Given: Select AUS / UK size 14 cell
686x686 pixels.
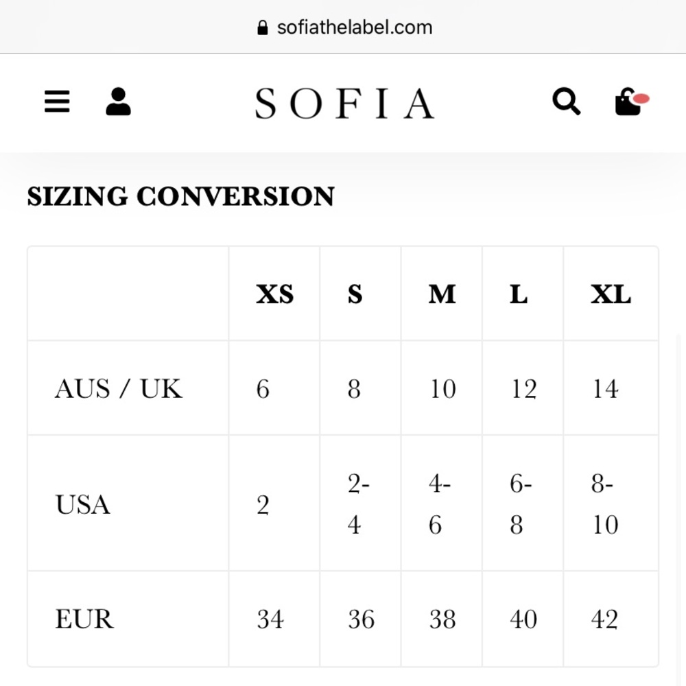Looking at the screenshot, I should tap(605, 389).
